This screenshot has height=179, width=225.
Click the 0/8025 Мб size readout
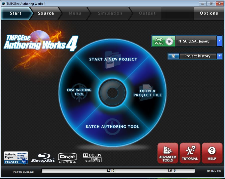[214, 171]
